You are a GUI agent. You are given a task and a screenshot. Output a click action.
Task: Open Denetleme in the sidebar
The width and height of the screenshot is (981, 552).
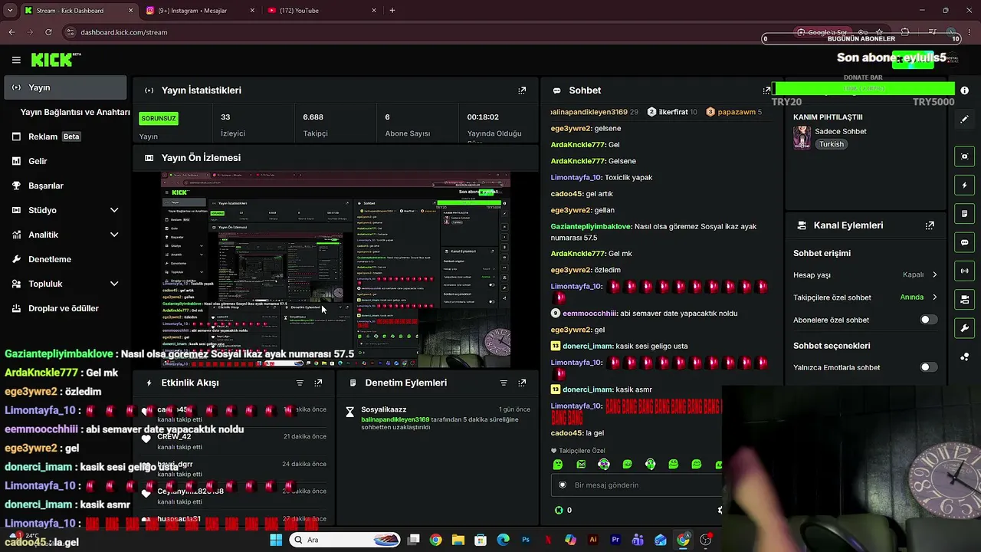(x=67, y=259)
